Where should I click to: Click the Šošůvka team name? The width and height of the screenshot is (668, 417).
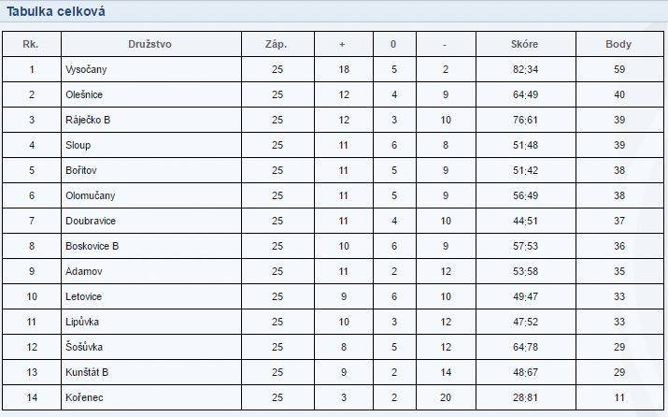[x=84, y=347]
